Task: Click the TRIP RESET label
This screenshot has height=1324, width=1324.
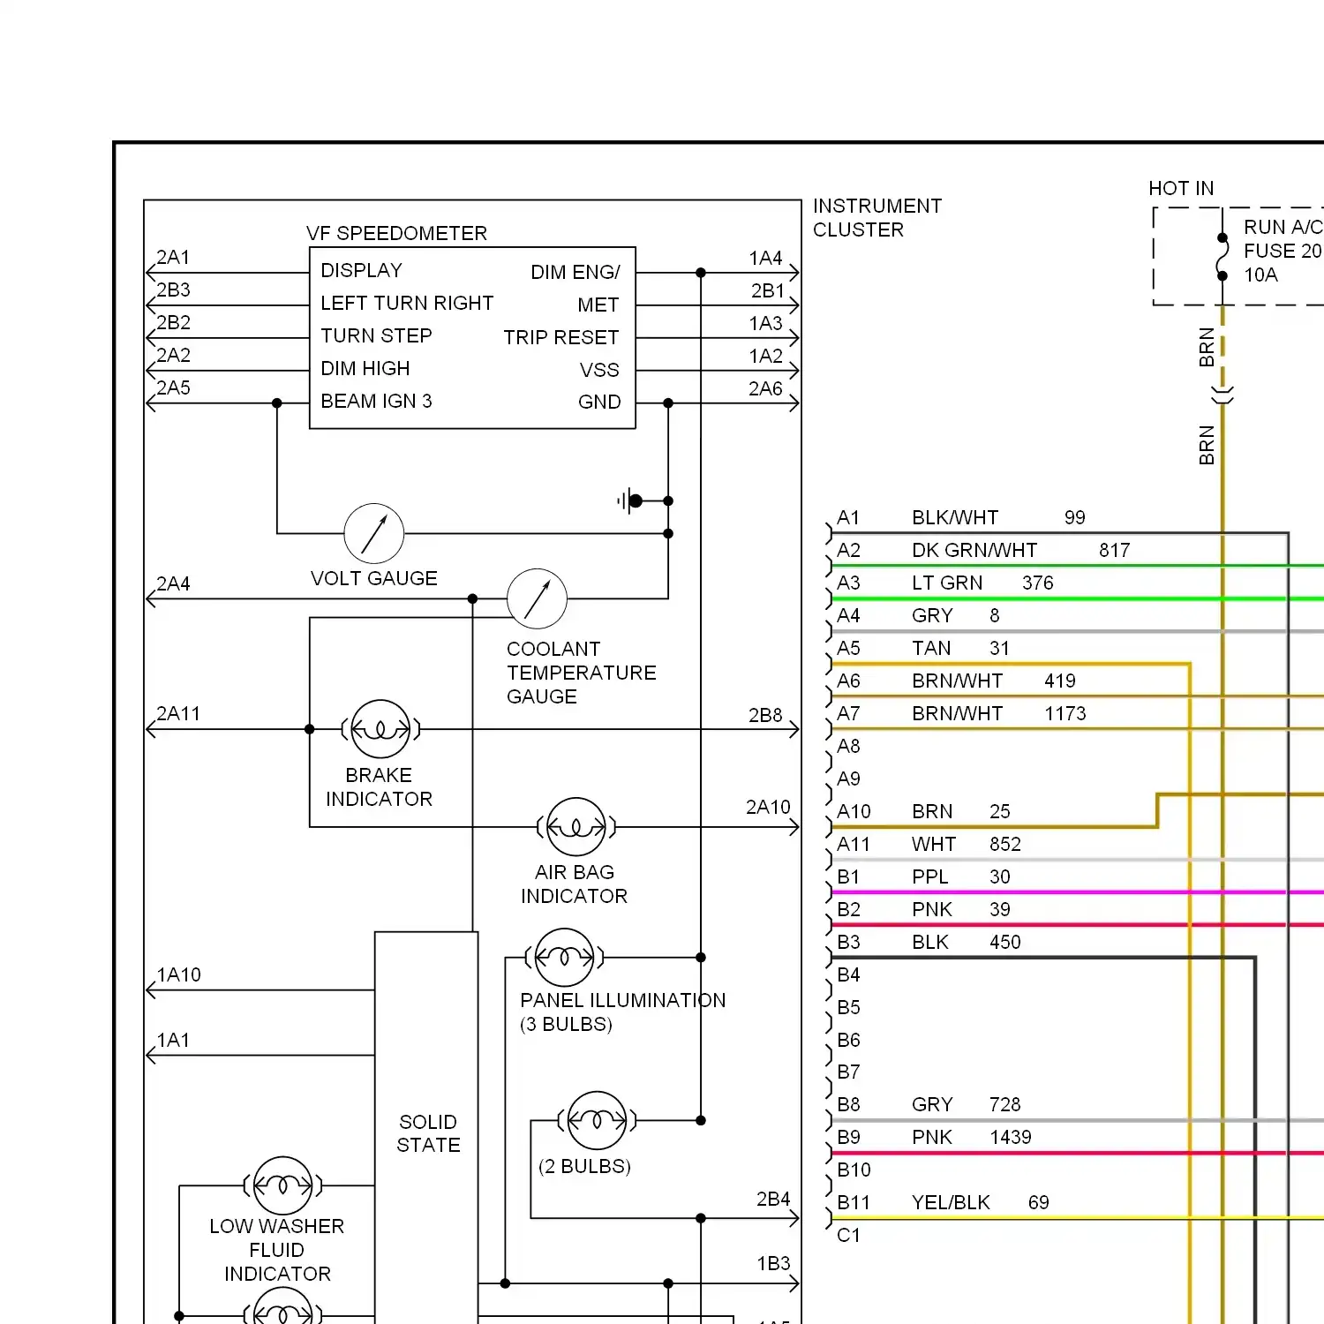Action: [561, 337]
